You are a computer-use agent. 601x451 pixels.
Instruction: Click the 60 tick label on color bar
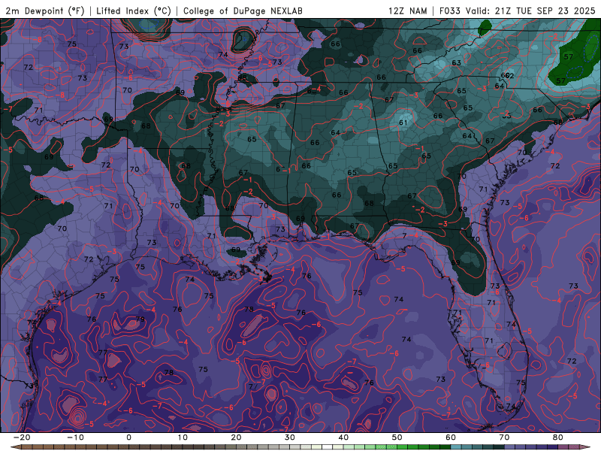451,437
